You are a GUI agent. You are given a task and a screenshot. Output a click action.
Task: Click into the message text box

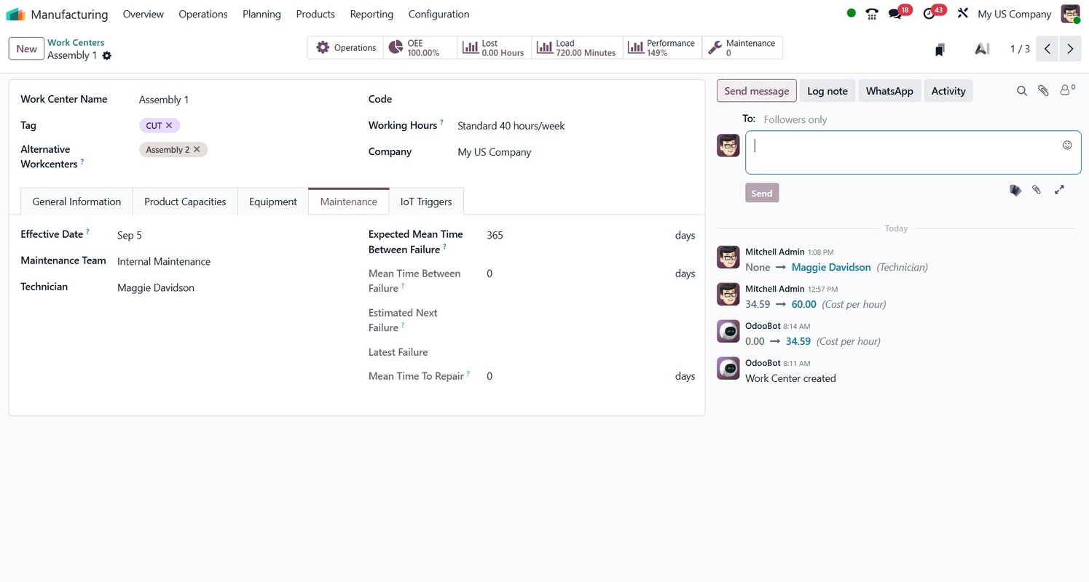[905, 153]
